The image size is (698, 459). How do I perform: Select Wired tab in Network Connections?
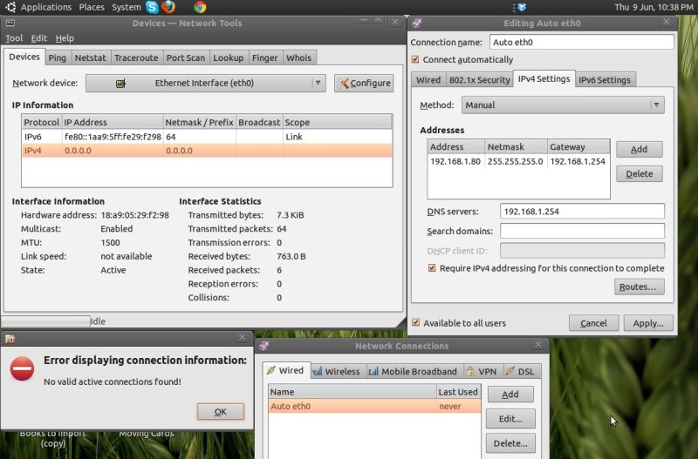[286, 370]
